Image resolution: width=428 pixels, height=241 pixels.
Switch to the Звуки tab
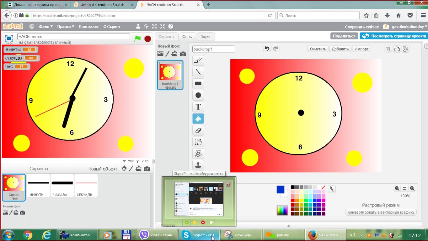(x=206, y=37)
